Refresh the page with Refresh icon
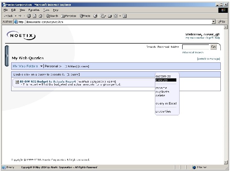 [x=34, y=16]
